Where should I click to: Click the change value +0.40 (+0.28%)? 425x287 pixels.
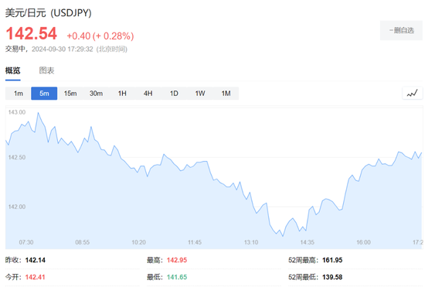point(100,36)
